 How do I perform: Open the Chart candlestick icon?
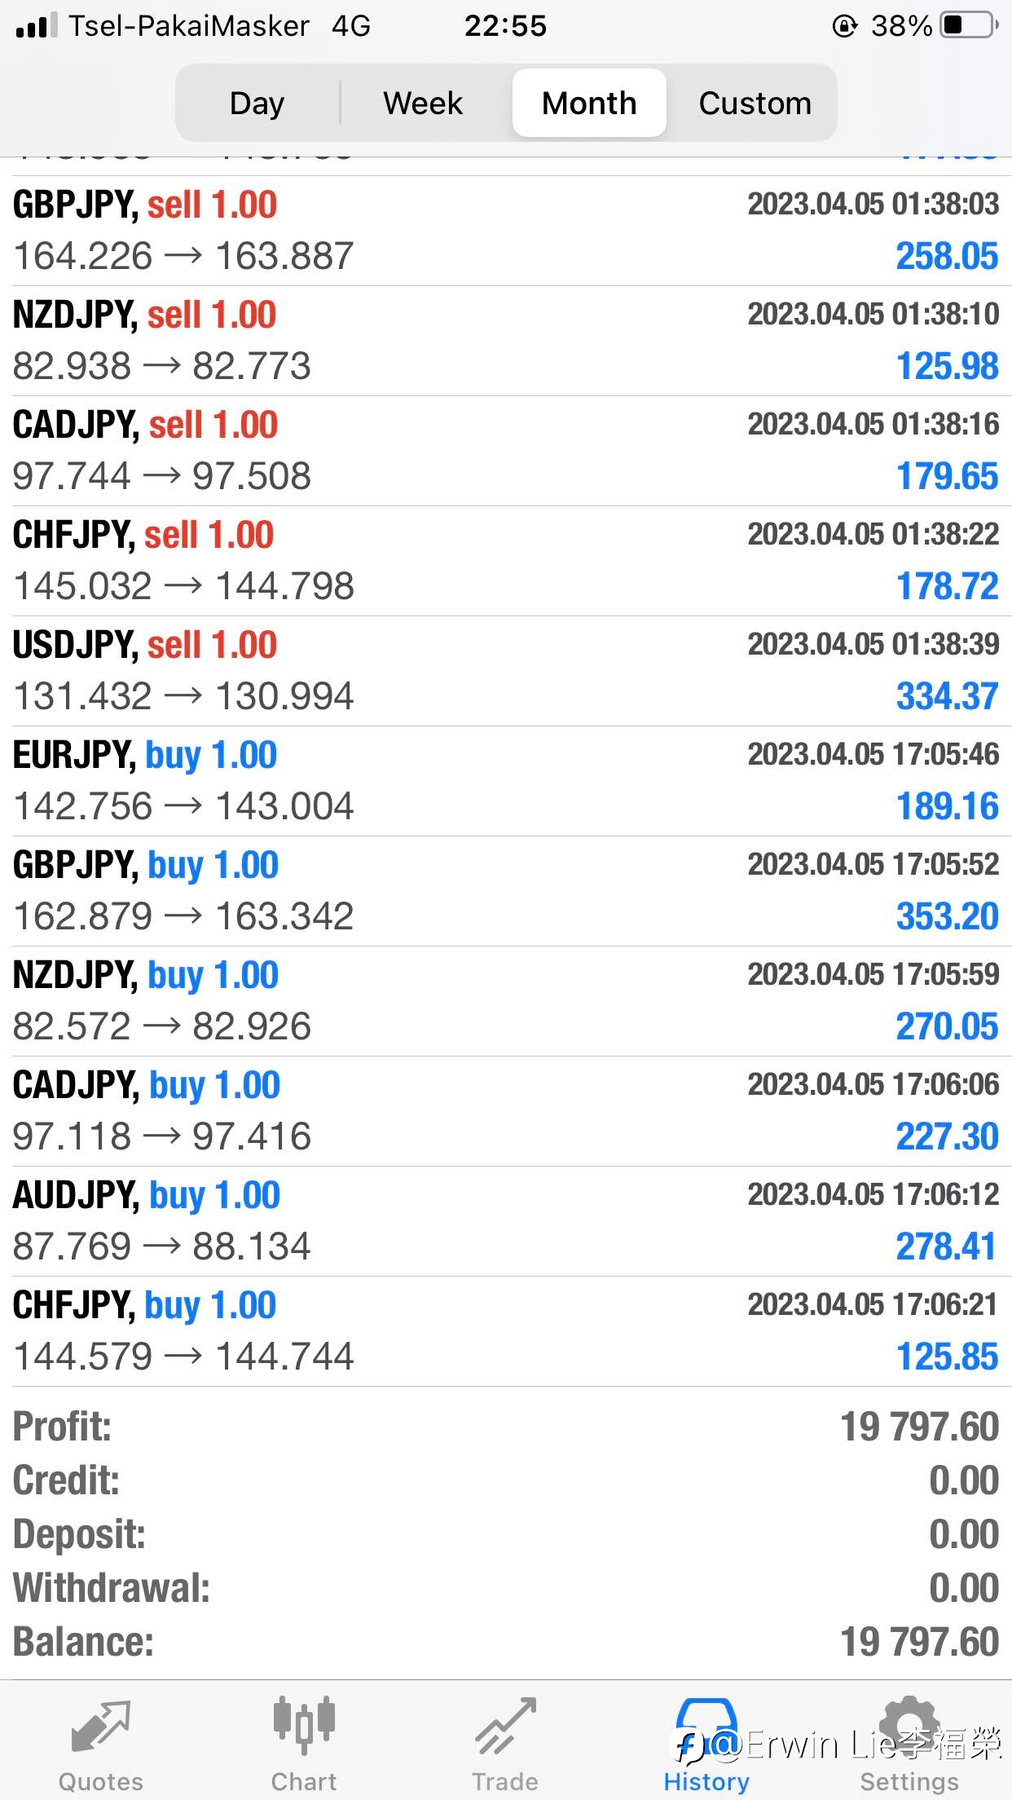pyautogui.click(x=304, y=1725)
